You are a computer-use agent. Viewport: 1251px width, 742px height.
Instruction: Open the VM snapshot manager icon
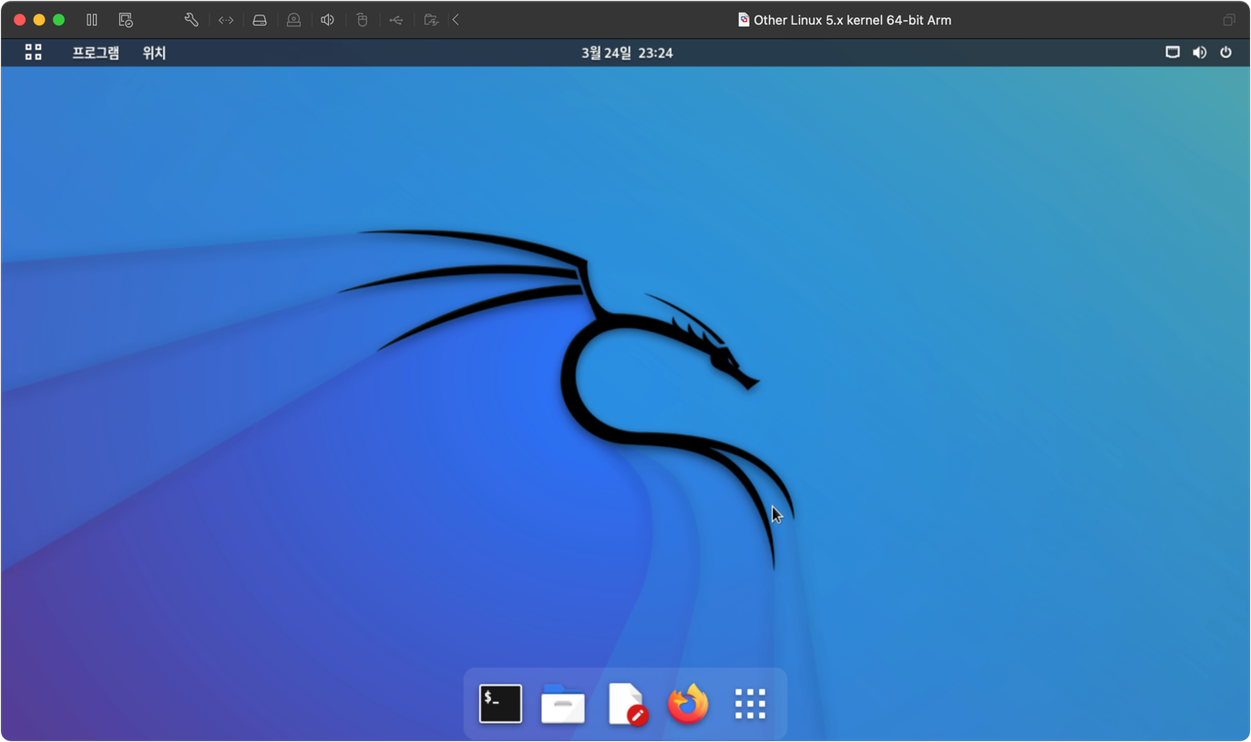click(x=126, y=20)
